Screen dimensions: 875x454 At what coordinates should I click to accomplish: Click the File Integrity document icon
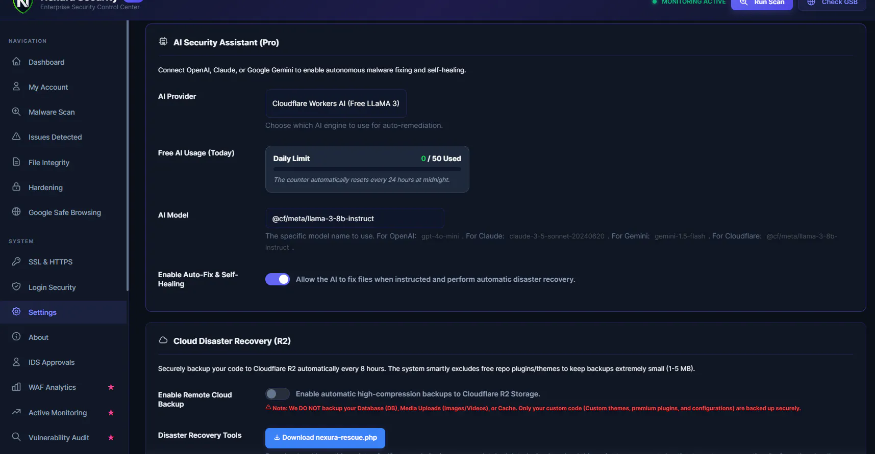coord(16,162)
